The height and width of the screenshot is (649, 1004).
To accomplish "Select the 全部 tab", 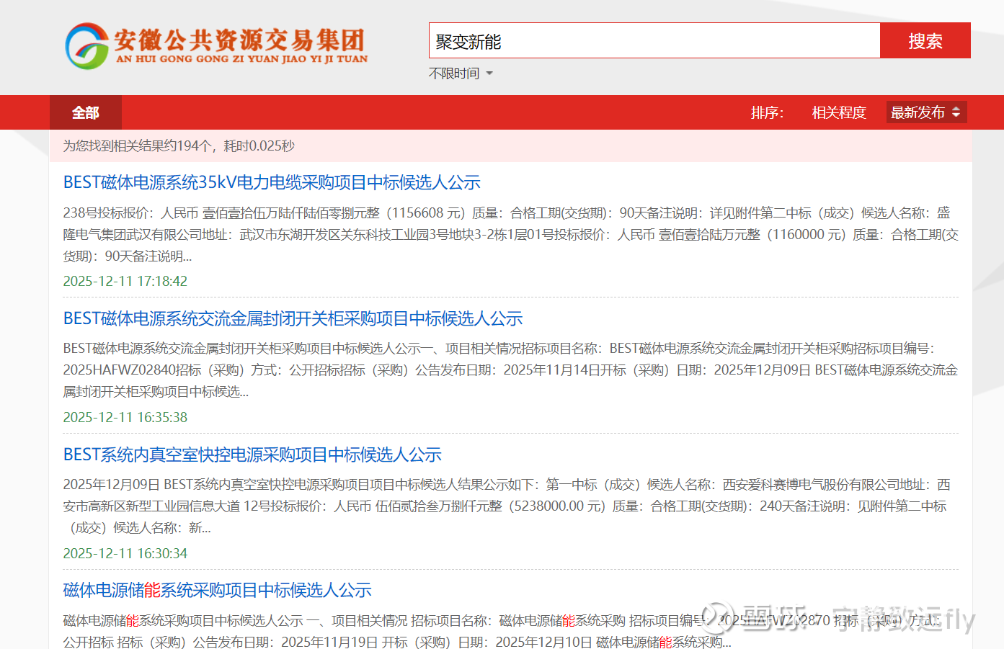I will pos(86,112).
